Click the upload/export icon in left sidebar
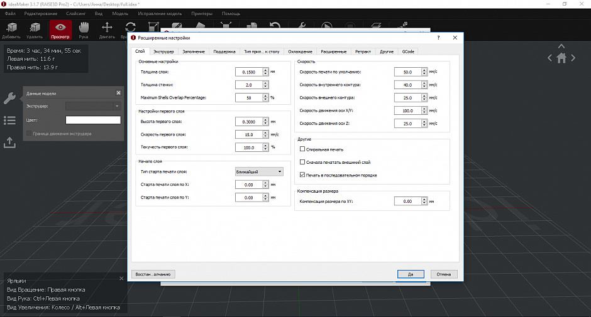 (x=9, y=142)
